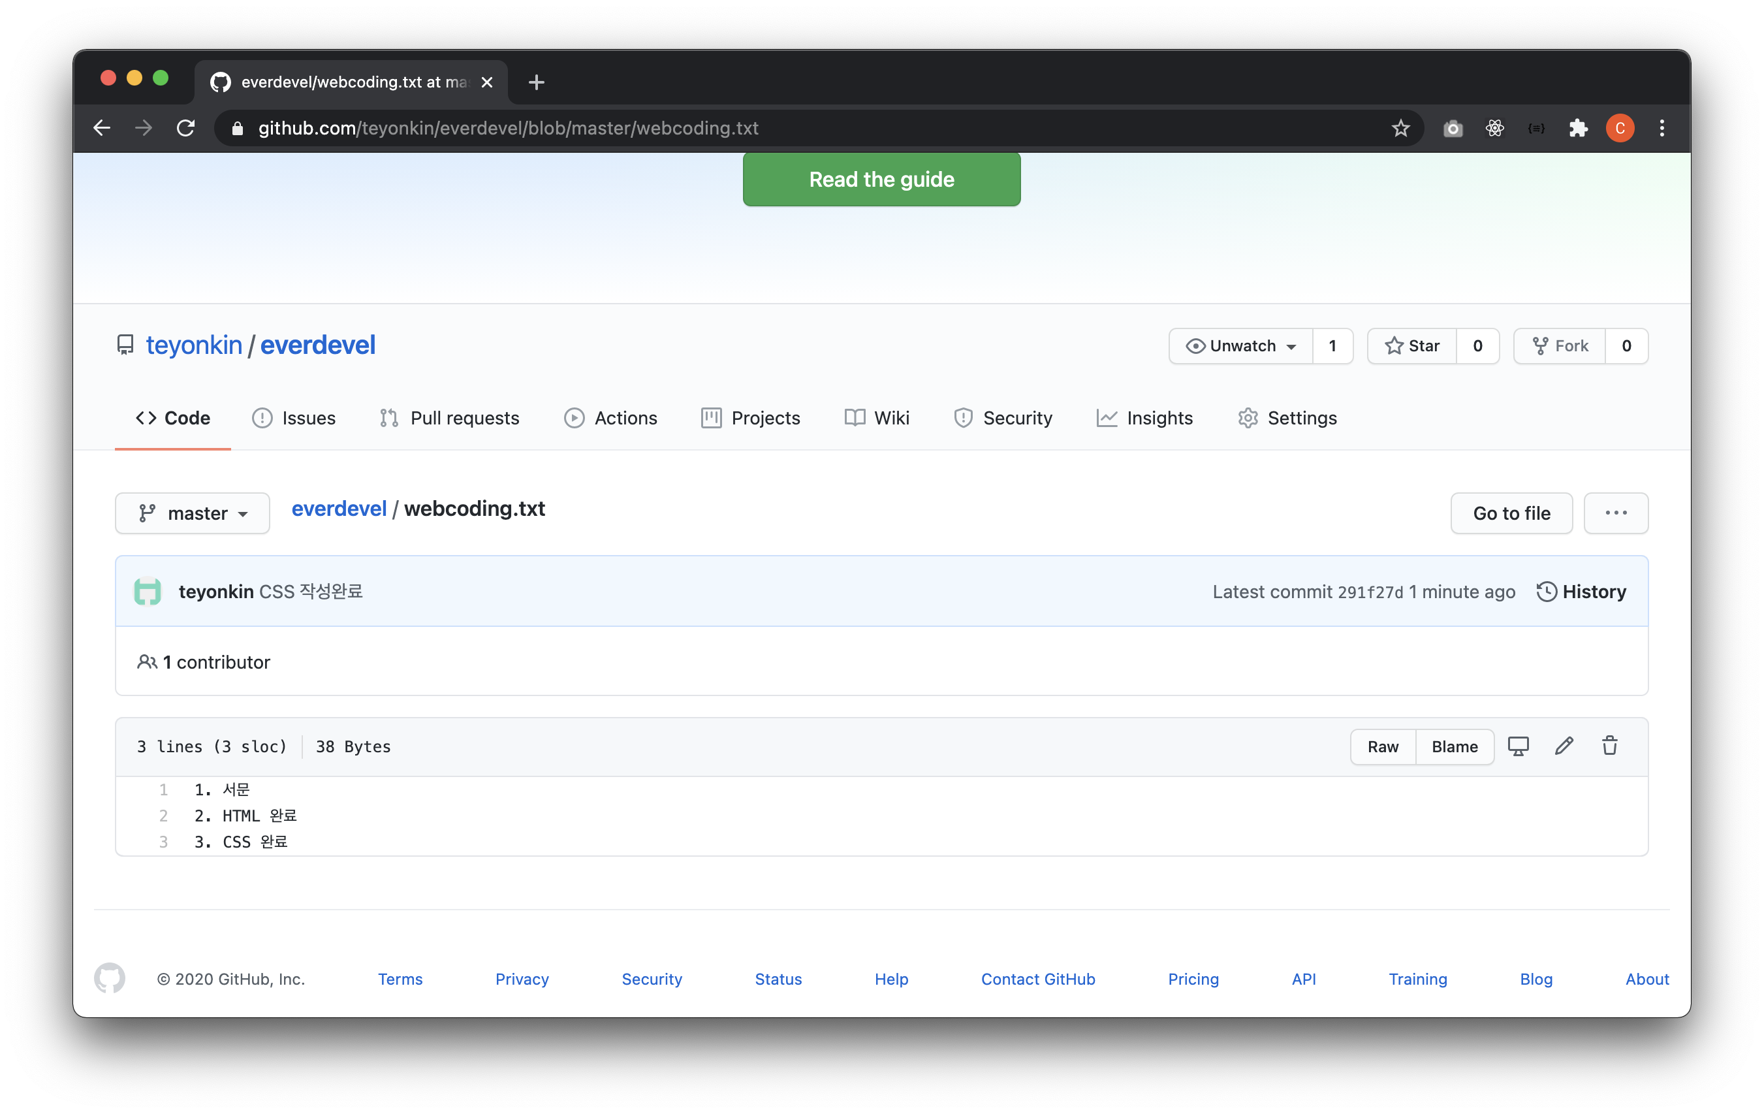Screen dimensions: 1764x1114
Task: Open the Chrome three-dot menu
Action: pos(1662,128)
